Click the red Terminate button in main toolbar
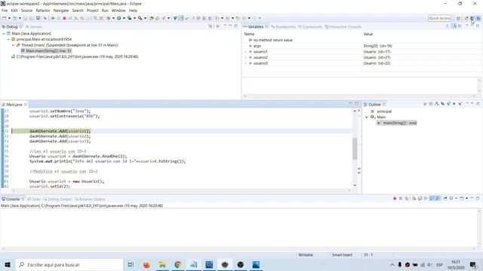The height and width of the screenshot is (271, 483). coord(64,18)
